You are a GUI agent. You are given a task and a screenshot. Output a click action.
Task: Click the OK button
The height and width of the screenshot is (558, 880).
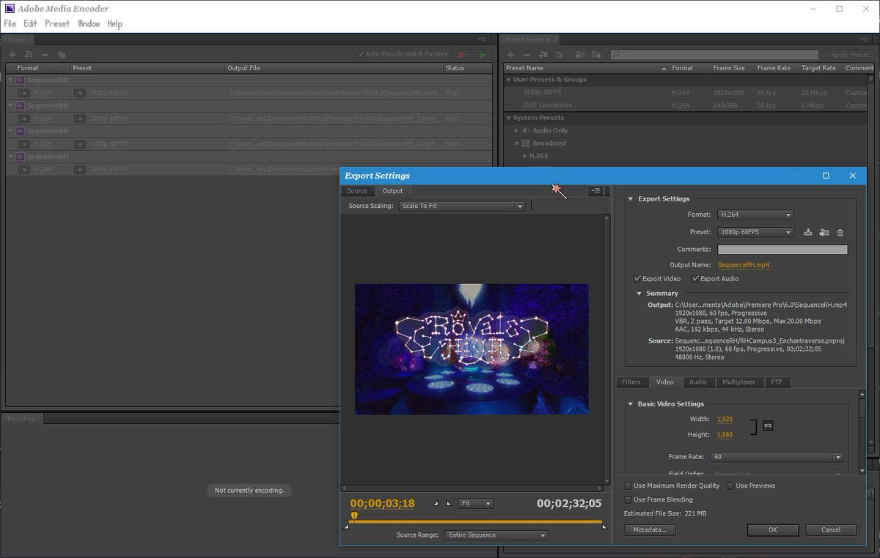point(773,529)
